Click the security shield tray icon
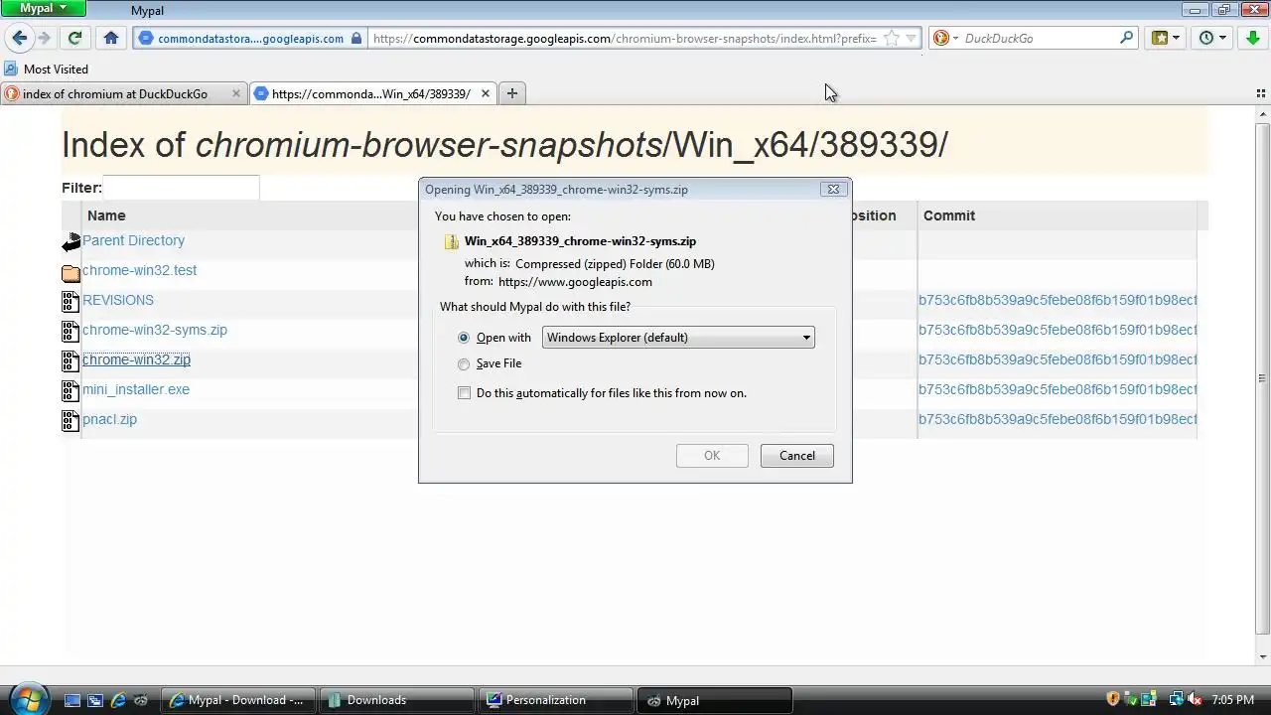 click(x=1113, y=700)
